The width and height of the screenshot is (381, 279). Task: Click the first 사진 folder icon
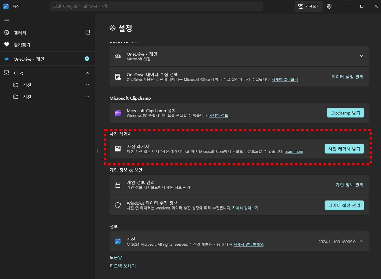point(16,85)
